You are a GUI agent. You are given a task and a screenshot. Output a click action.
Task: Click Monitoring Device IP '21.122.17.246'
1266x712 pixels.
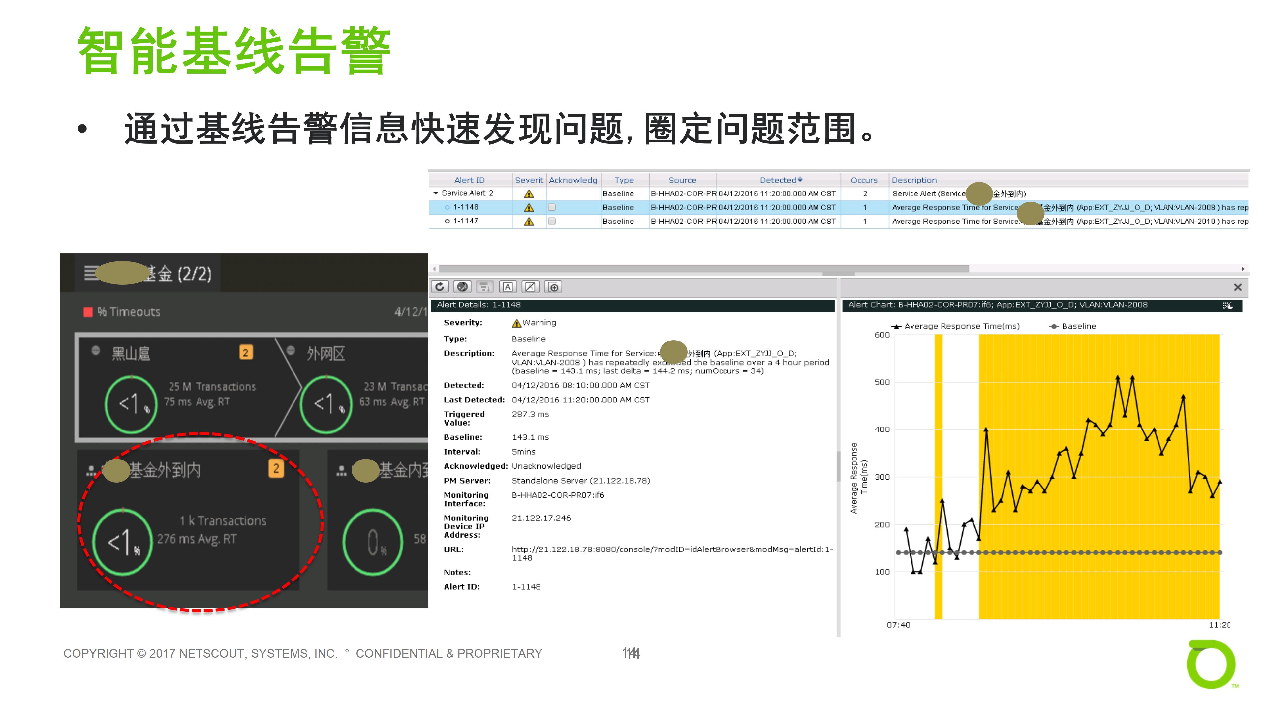[541, 518]
